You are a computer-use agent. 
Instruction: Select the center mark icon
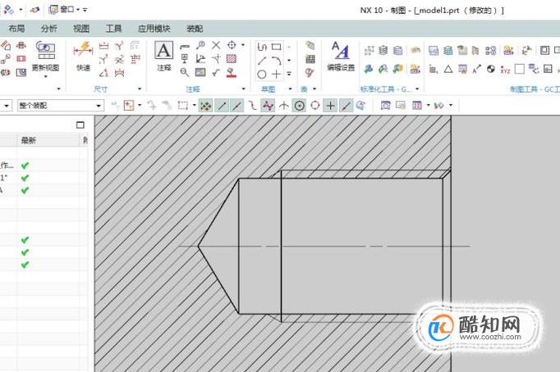[232, 45]
